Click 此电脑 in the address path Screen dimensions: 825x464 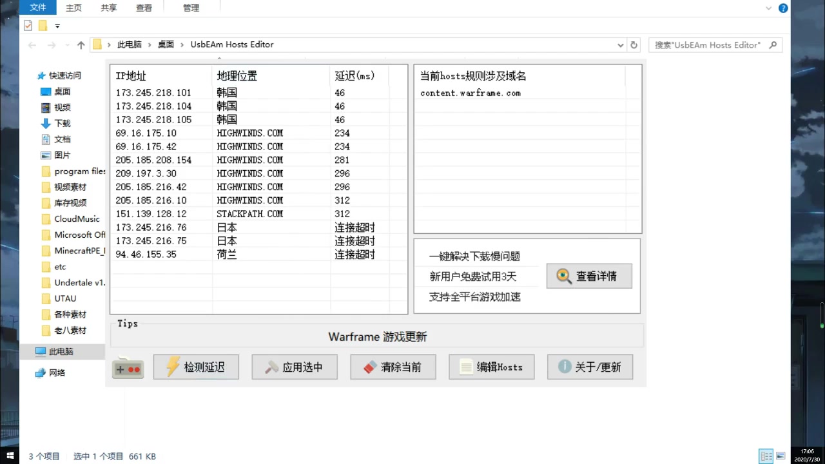pyautogui.click(x=129, y=44)
